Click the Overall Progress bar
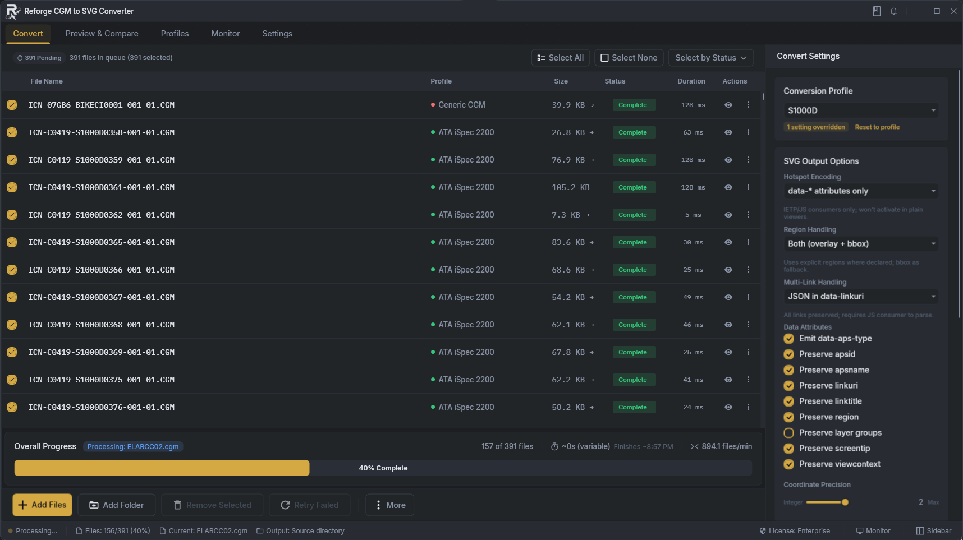 383,468
